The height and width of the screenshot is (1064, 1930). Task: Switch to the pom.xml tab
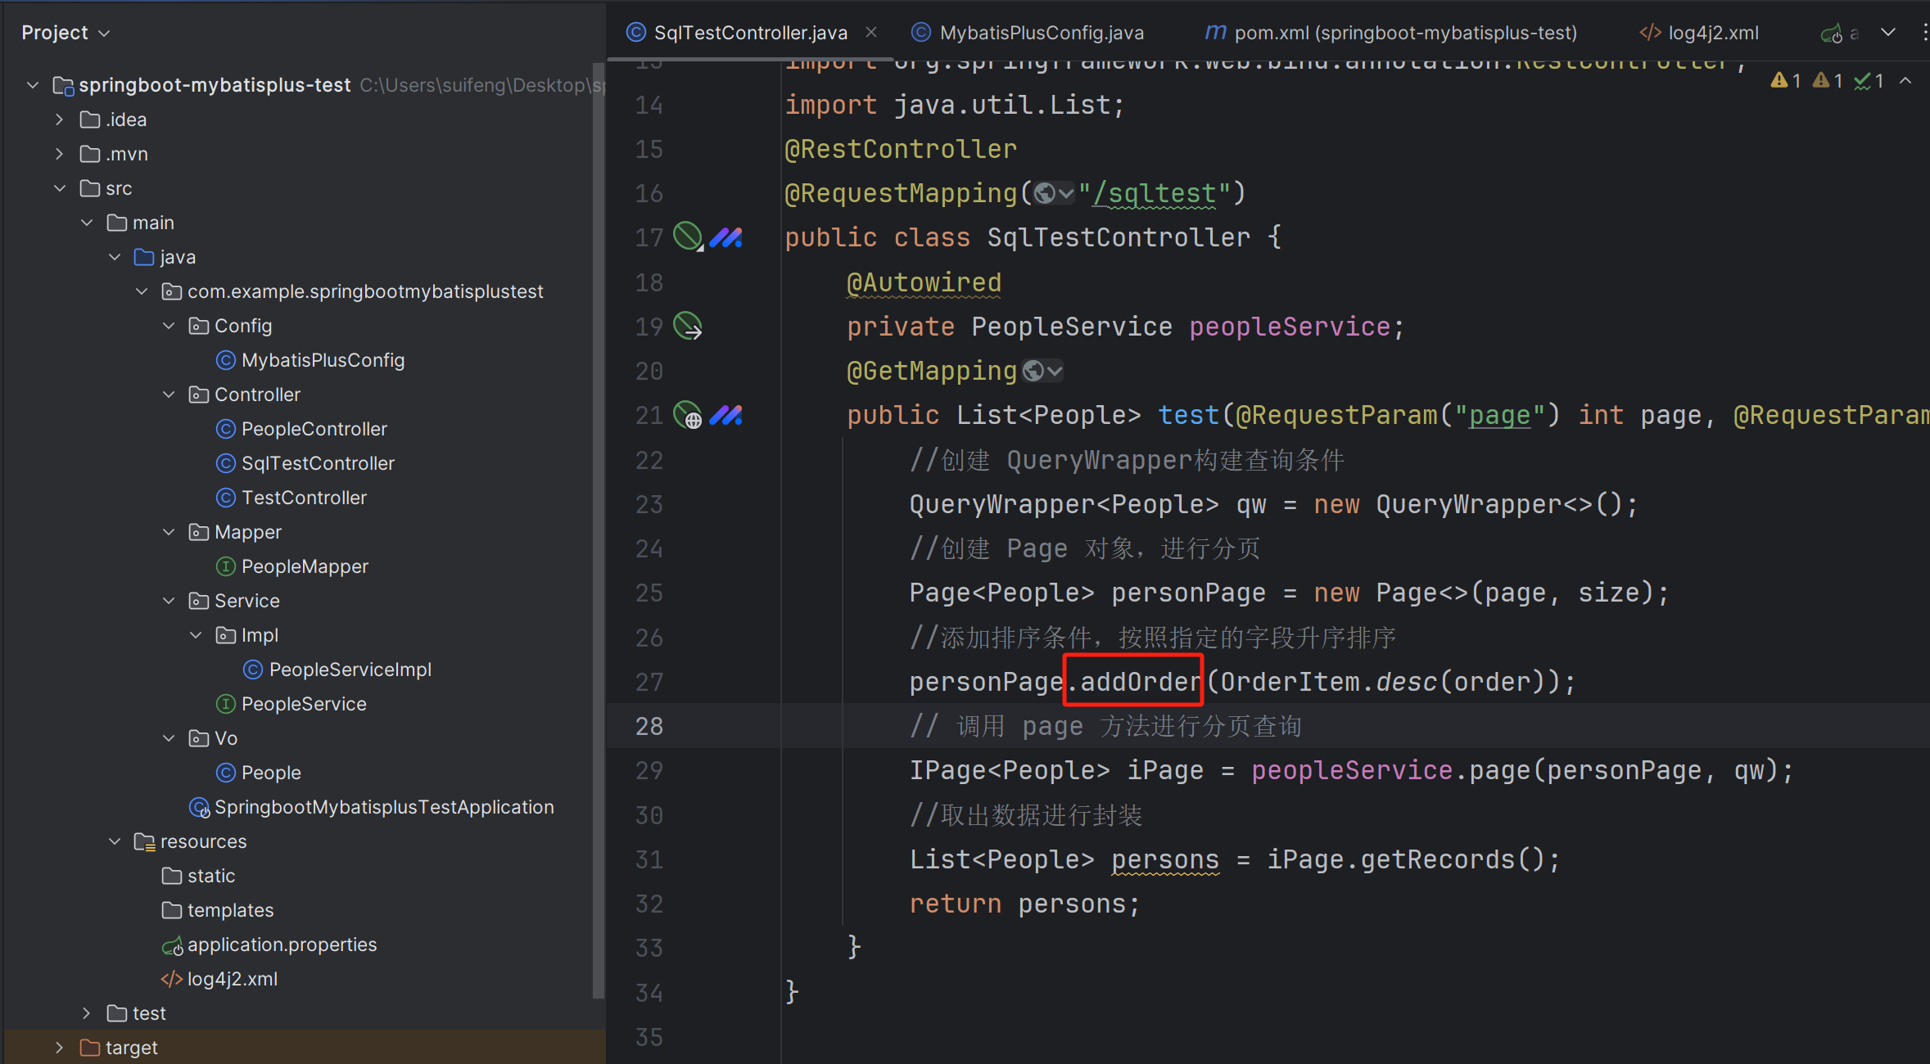pyautogui.click(x=1391, y=33)
